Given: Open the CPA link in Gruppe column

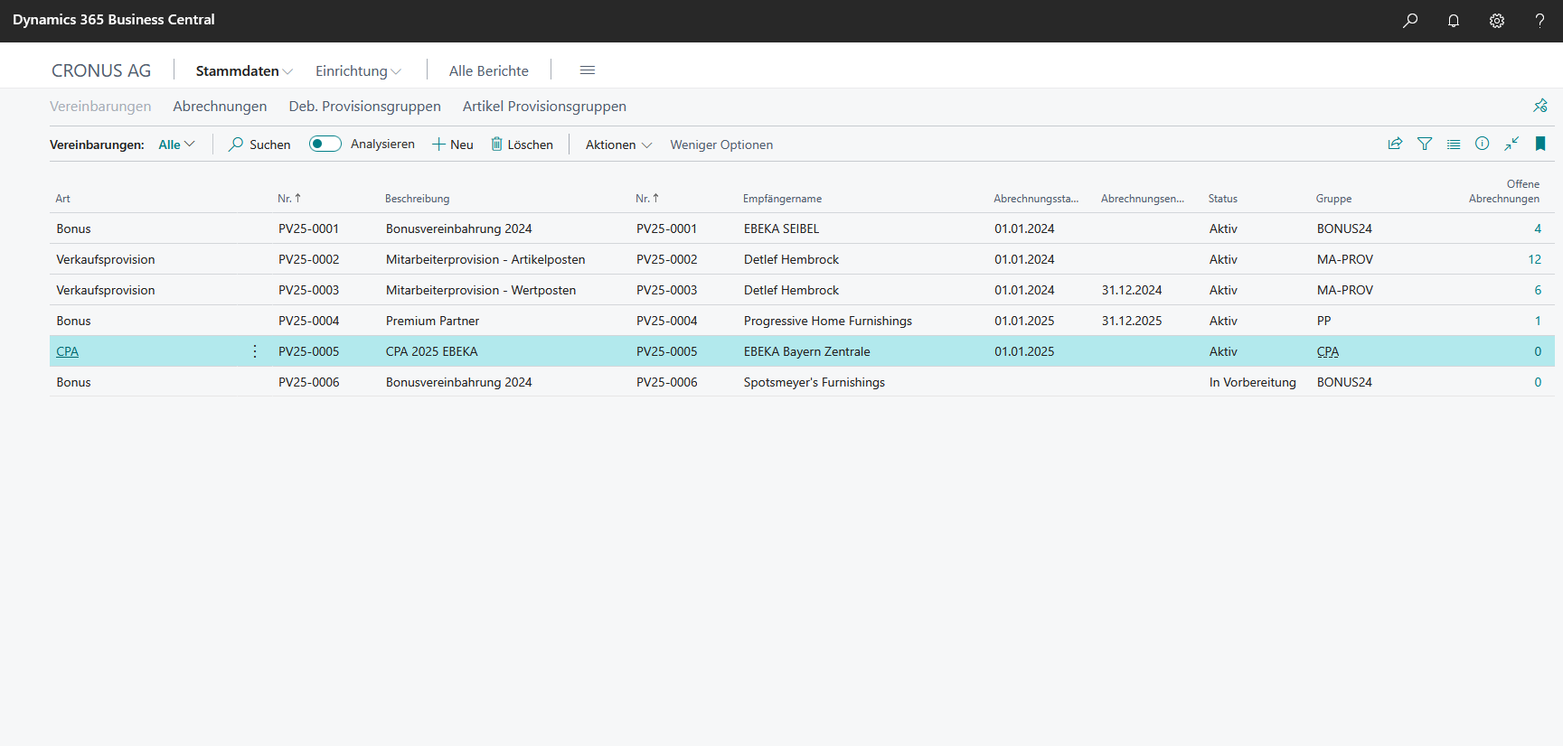Looking at the screenshot, I should coord(1328,351).
